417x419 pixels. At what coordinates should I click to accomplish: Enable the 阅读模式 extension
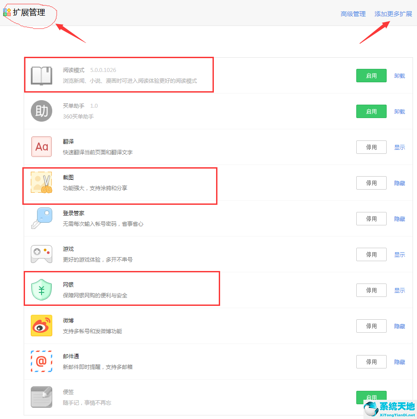pos(371,76)
